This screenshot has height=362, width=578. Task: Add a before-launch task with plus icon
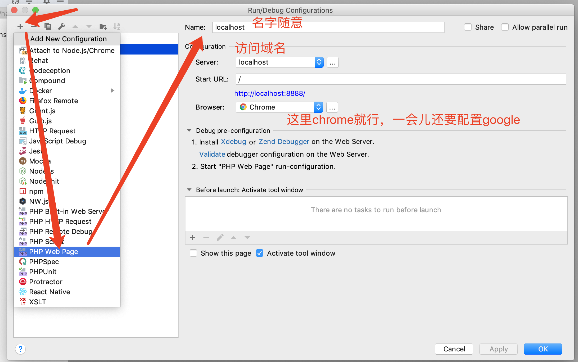pos(193,238)
